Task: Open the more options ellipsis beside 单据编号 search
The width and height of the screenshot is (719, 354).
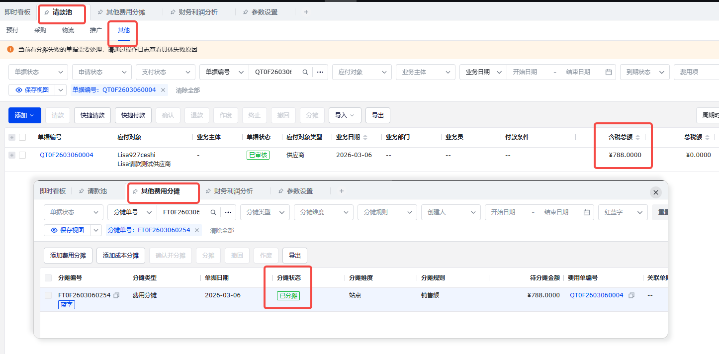Action: (321, 72)
